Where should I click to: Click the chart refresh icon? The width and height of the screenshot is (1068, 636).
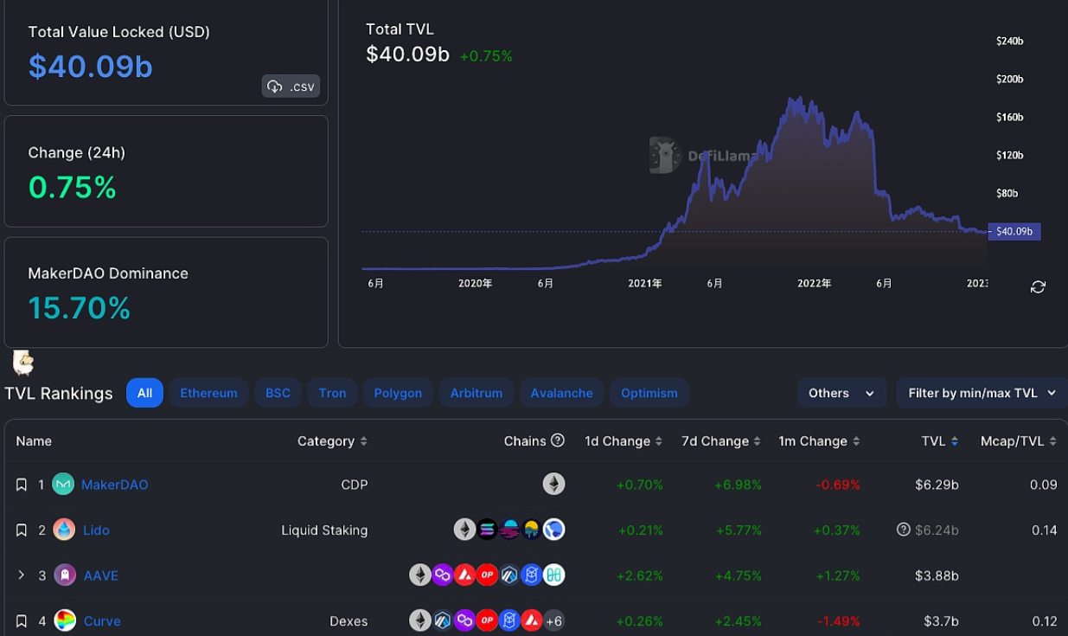[1038, 287]
